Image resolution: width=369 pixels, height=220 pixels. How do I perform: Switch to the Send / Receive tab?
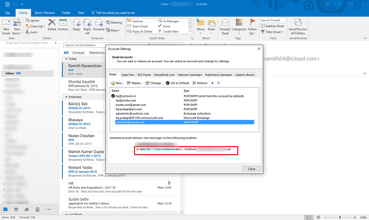[x=45, y=13]
